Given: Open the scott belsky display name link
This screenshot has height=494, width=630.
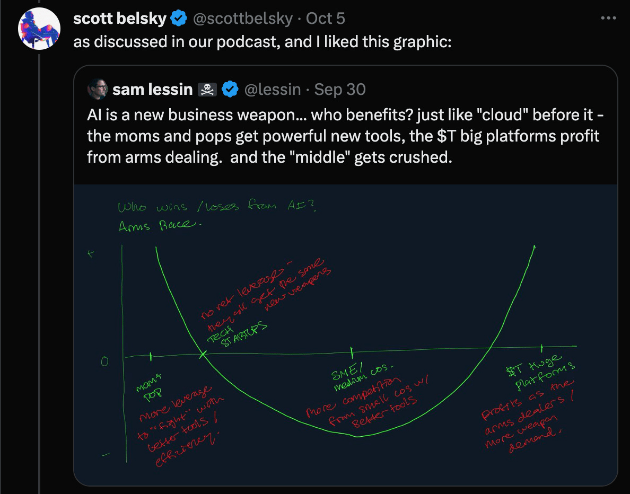Looking at the screenshot, I should [120, 19].
